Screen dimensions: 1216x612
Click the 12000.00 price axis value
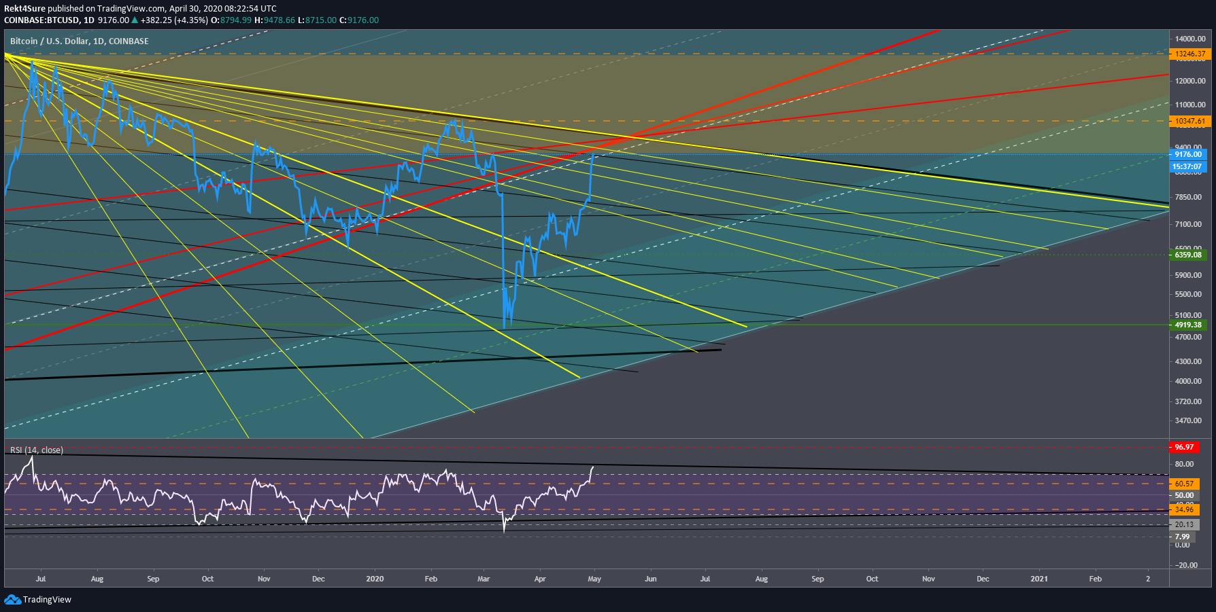1190,81
